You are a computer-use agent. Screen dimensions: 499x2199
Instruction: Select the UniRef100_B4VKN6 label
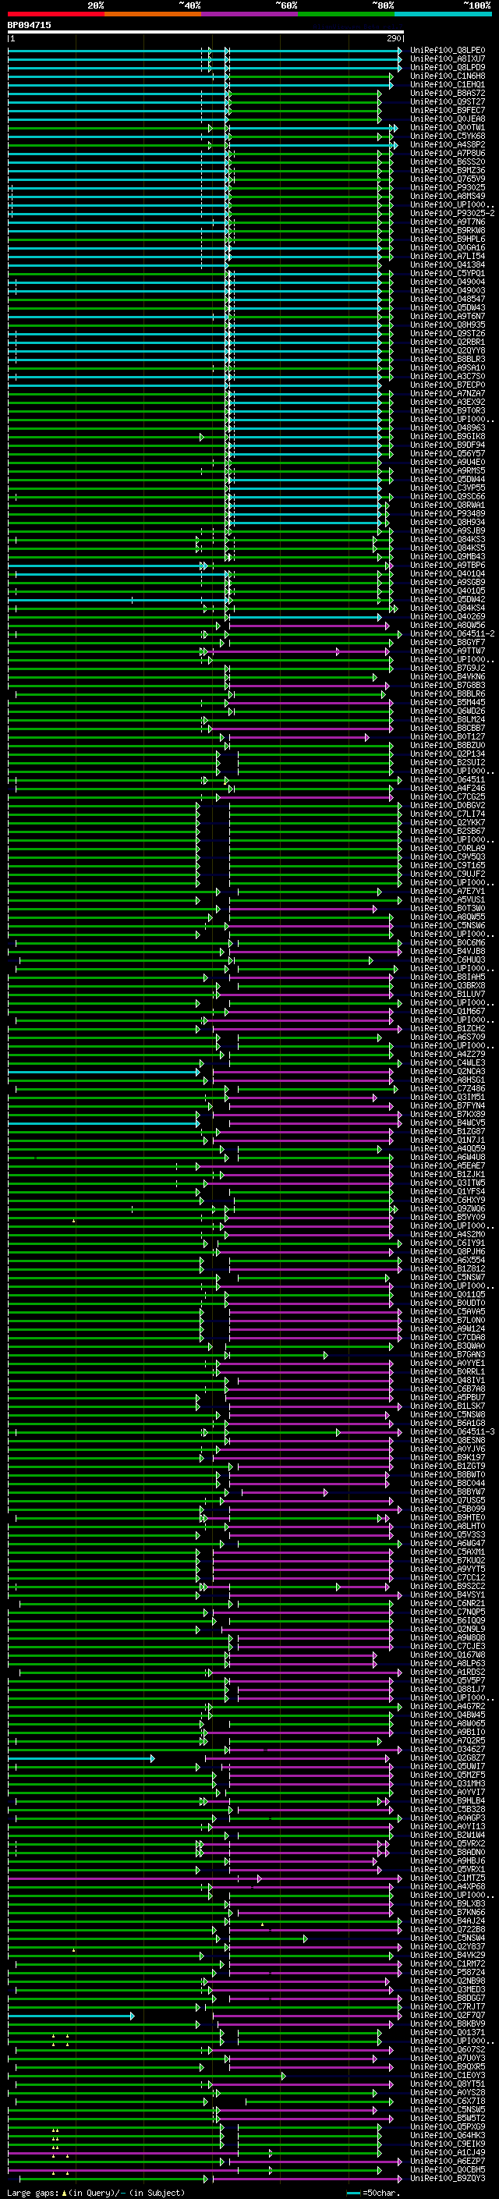tap(447, 677)
